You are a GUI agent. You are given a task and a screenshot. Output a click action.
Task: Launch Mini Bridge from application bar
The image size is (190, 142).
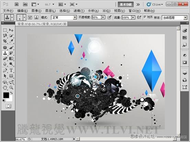coord(25,4)
